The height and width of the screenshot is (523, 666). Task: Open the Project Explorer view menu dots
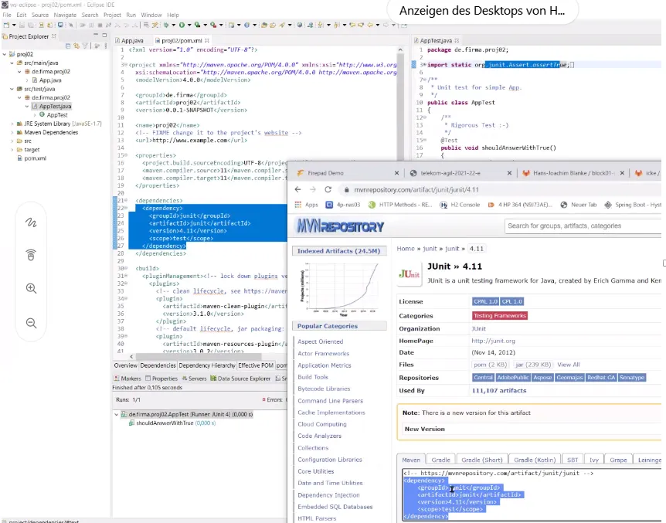105,46
